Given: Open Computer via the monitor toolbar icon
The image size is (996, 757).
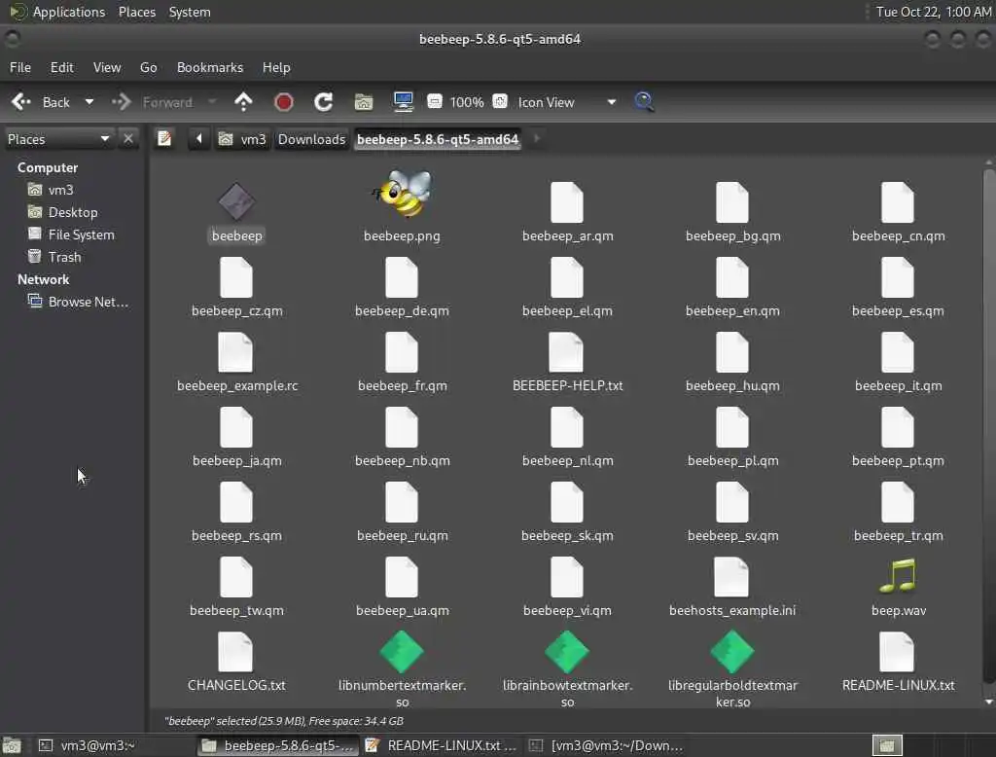Looking at the screenshot, I should [x=404, y=102].
